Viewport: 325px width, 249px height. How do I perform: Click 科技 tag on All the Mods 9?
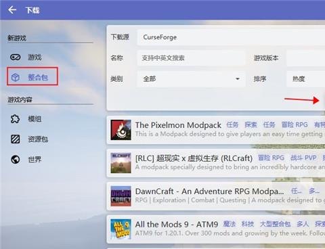248,224
